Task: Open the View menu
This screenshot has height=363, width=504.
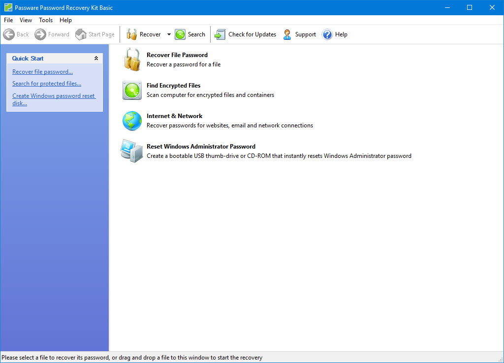Action: click(x=26, y=20)
